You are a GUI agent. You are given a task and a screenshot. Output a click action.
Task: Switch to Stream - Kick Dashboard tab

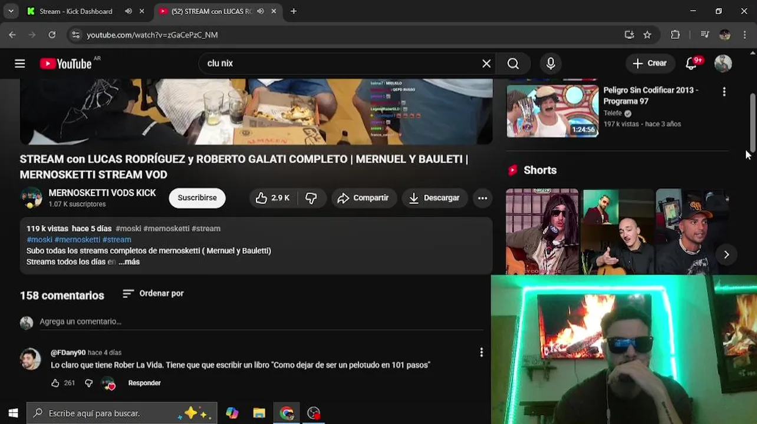(x=75, y=11)
